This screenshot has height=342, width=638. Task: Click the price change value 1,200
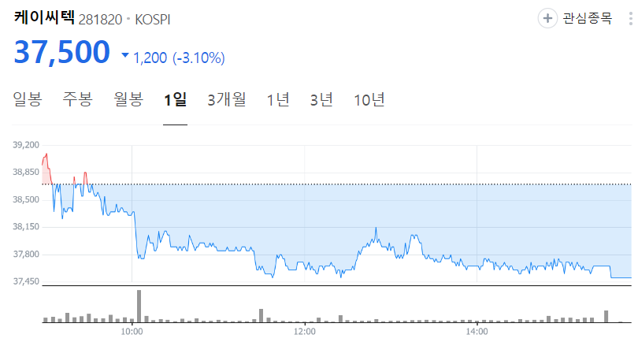click(x=150, y=58)
